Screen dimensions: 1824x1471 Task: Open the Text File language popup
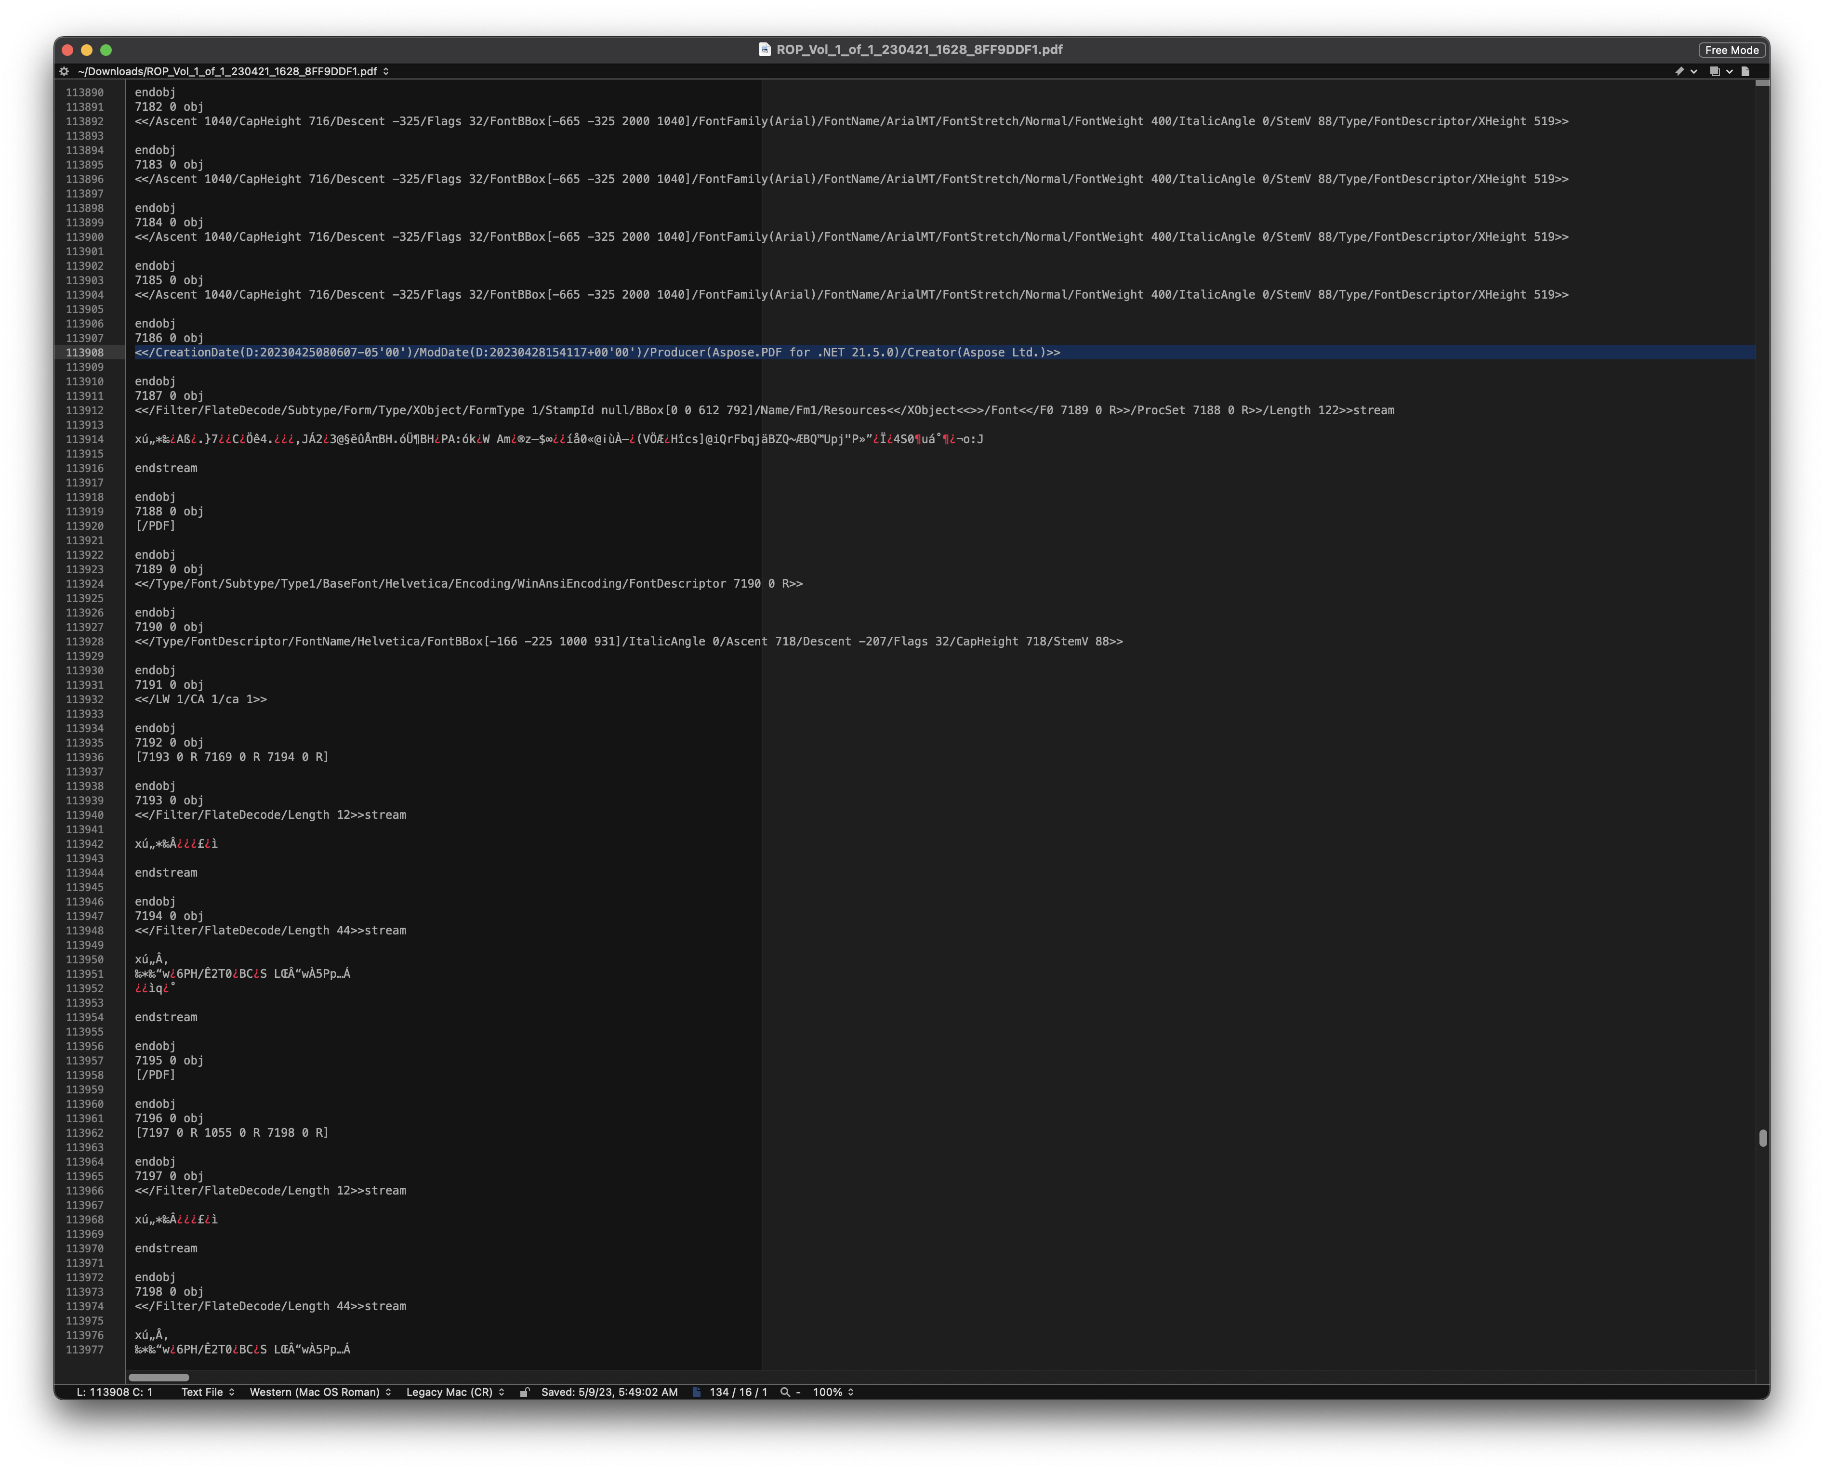pyautogui.click(x=208, y=1392)
